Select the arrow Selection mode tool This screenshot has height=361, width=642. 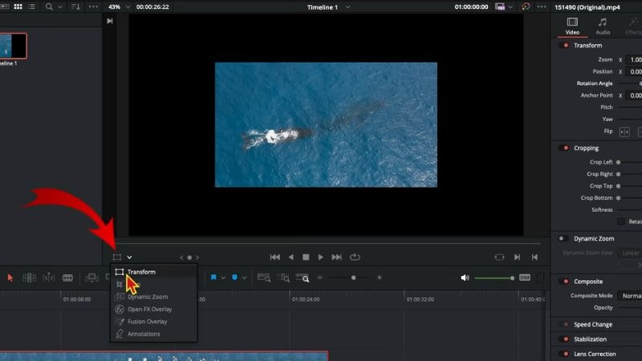tap(10, 278)
